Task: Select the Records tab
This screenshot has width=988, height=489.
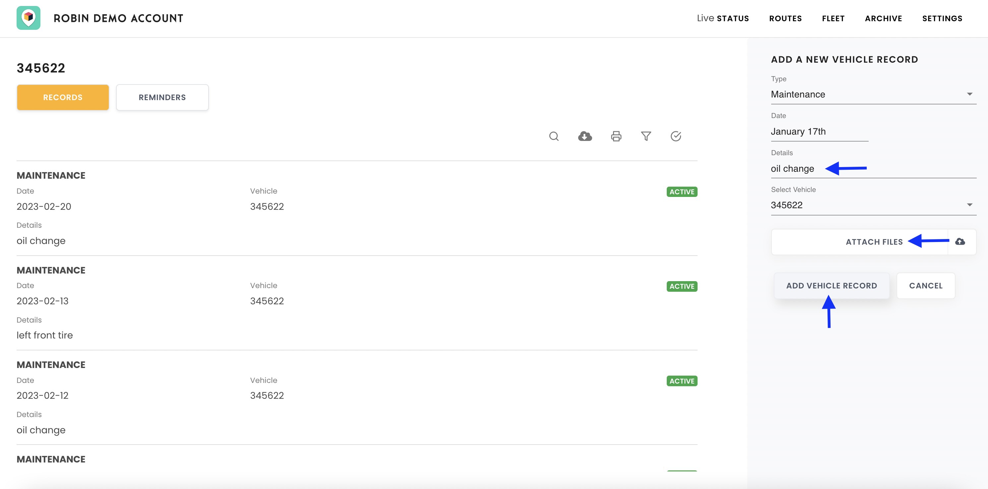Action: pyautogui.click(x=63, y=97)
